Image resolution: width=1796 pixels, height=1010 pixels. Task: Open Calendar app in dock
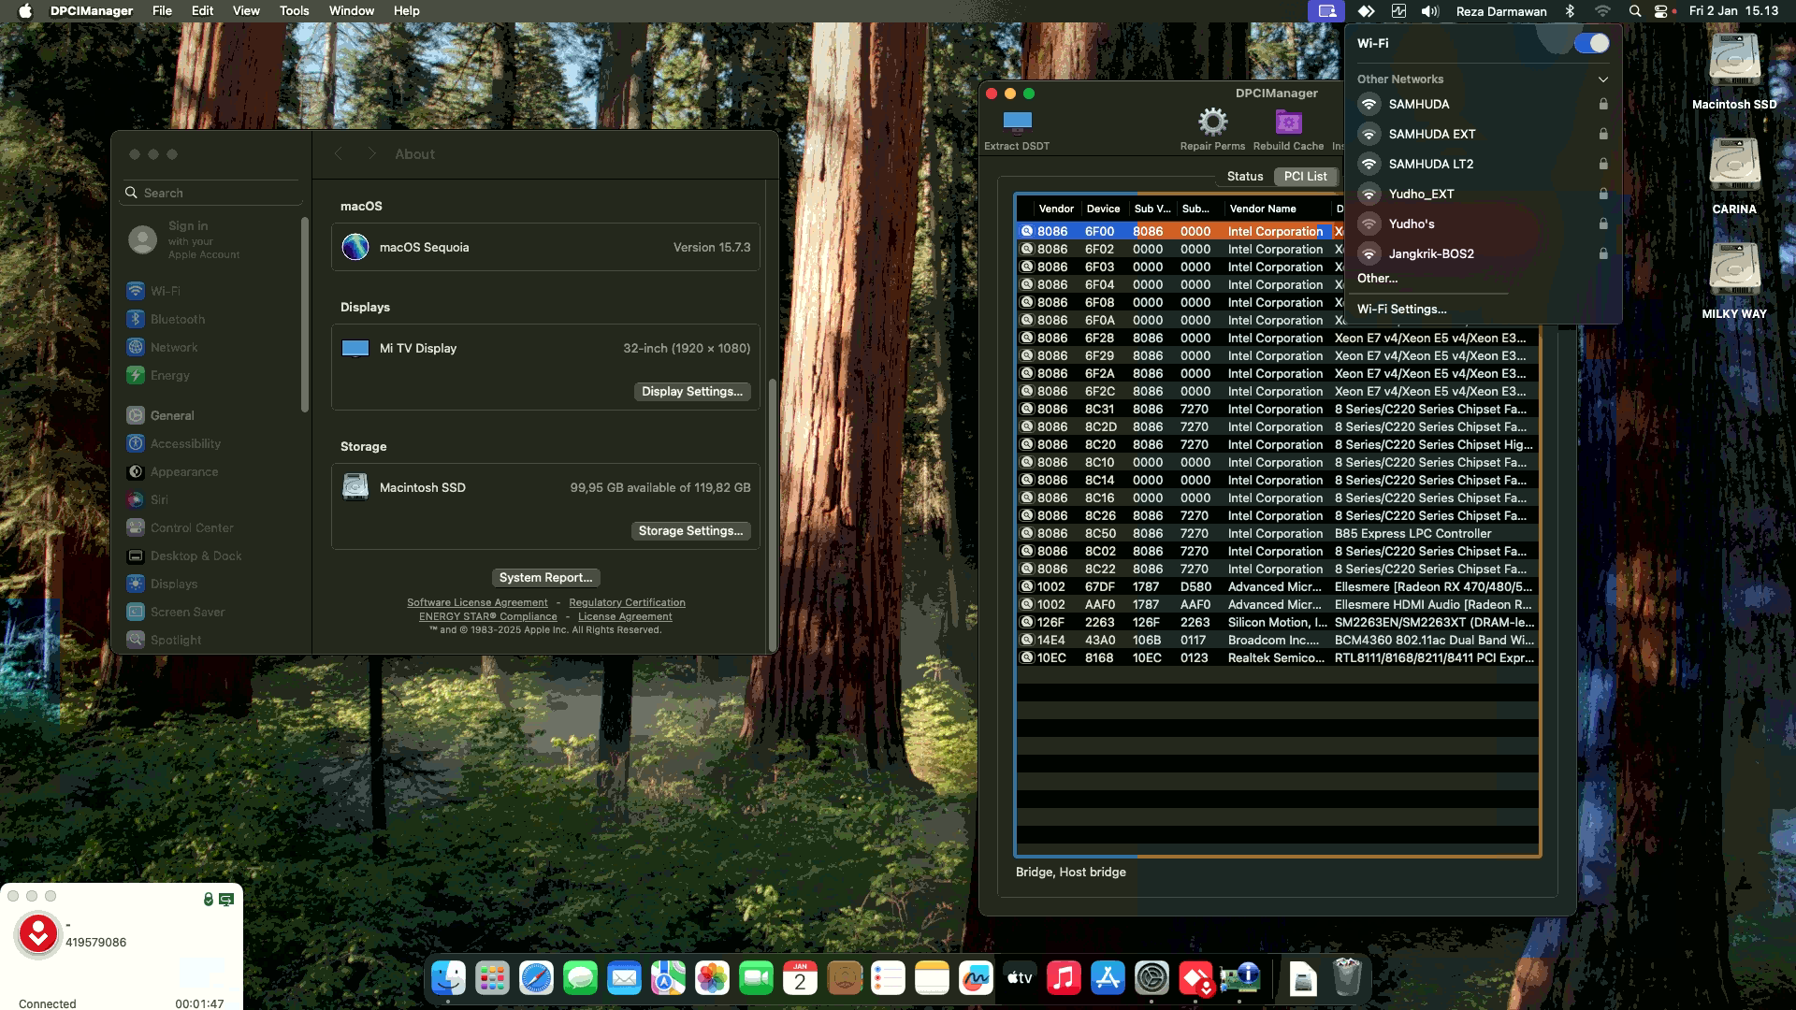point(800,978)
